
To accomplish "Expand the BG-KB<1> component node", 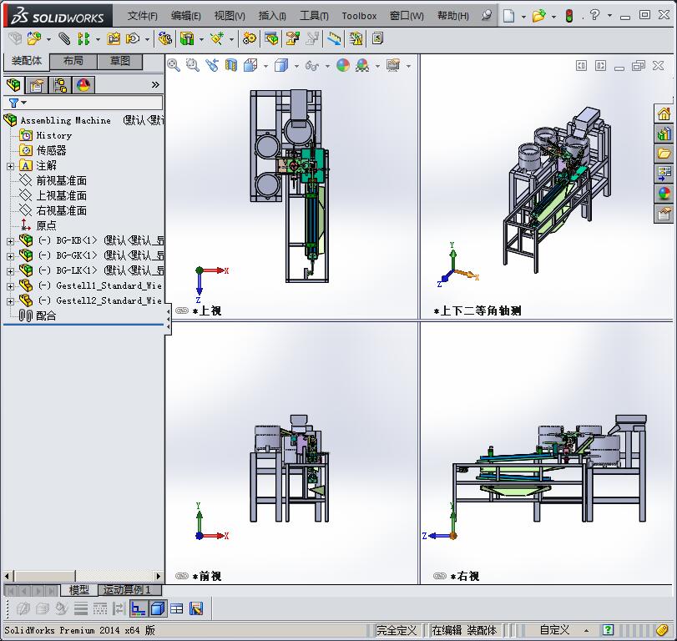I will click(10, 240).
